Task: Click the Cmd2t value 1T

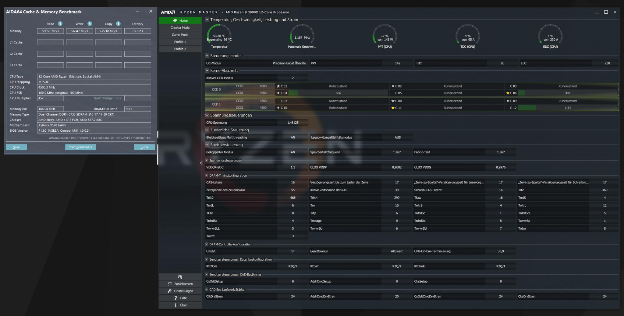Action: [293, 251]
